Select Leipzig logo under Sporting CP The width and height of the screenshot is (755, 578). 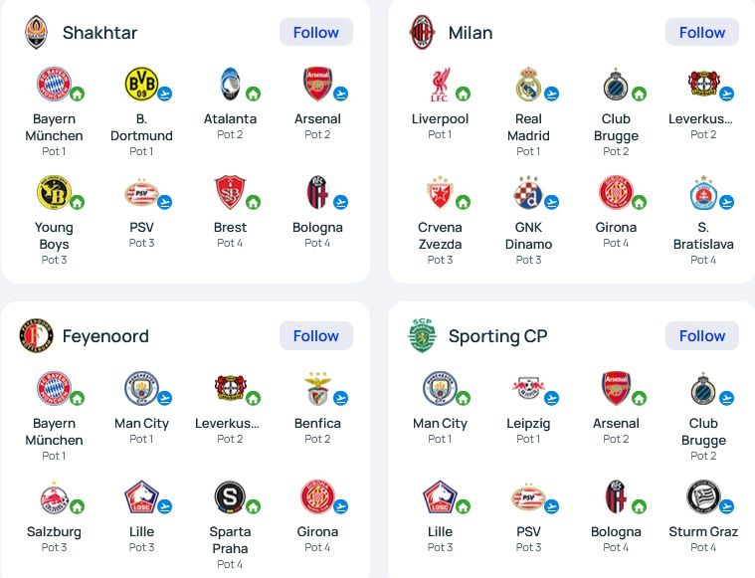coord(528,387)
